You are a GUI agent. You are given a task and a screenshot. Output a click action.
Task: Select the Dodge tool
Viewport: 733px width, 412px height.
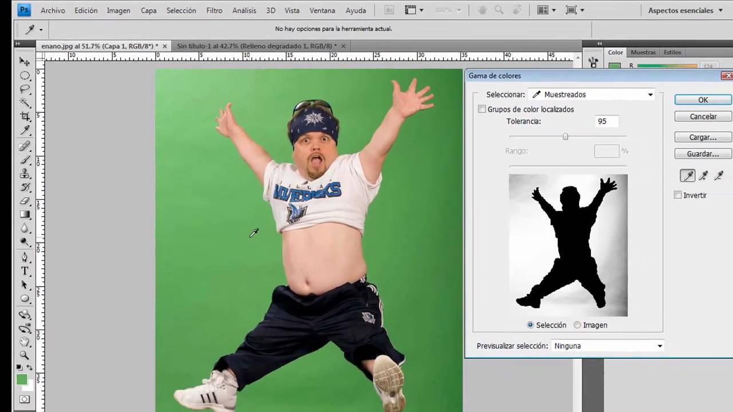(25, 242)
